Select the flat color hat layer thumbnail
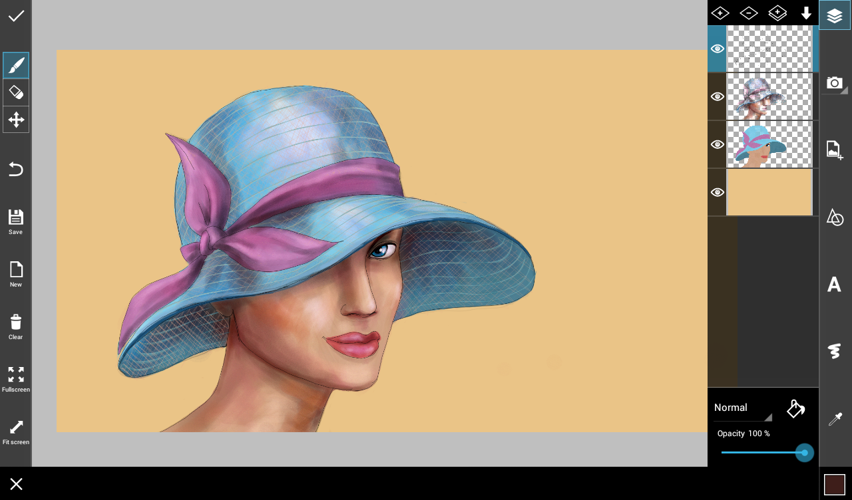852x500 pixels. [x=769, y=144]
